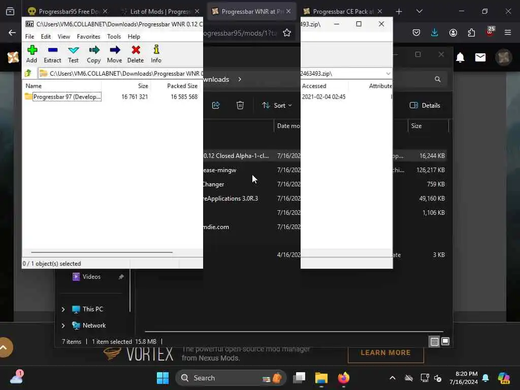Show hidden system tray icons
The width and height of the screenshot is (520, 390).
pos(393,378)
